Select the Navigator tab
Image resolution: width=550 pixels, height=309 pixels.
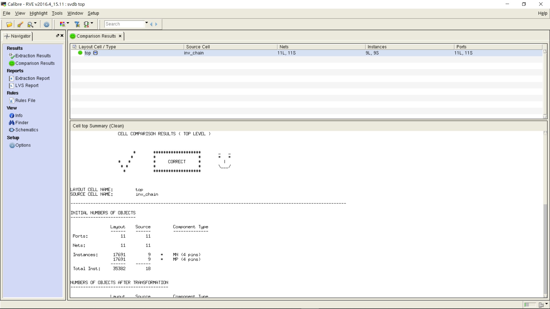(17, 36)
